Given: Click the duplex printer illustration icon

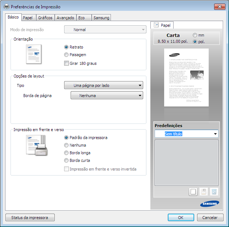Looking at the screenshot, I should [37, 145].
